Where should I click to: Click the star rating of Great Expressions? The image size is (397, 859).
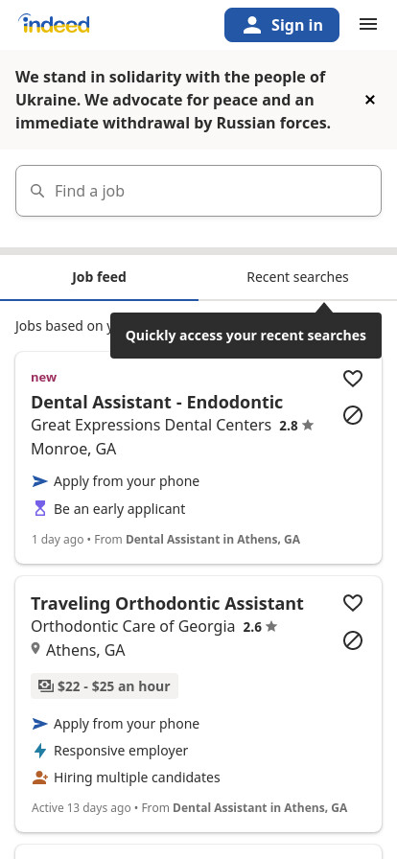pyautogui.click(x=296, y=425)
